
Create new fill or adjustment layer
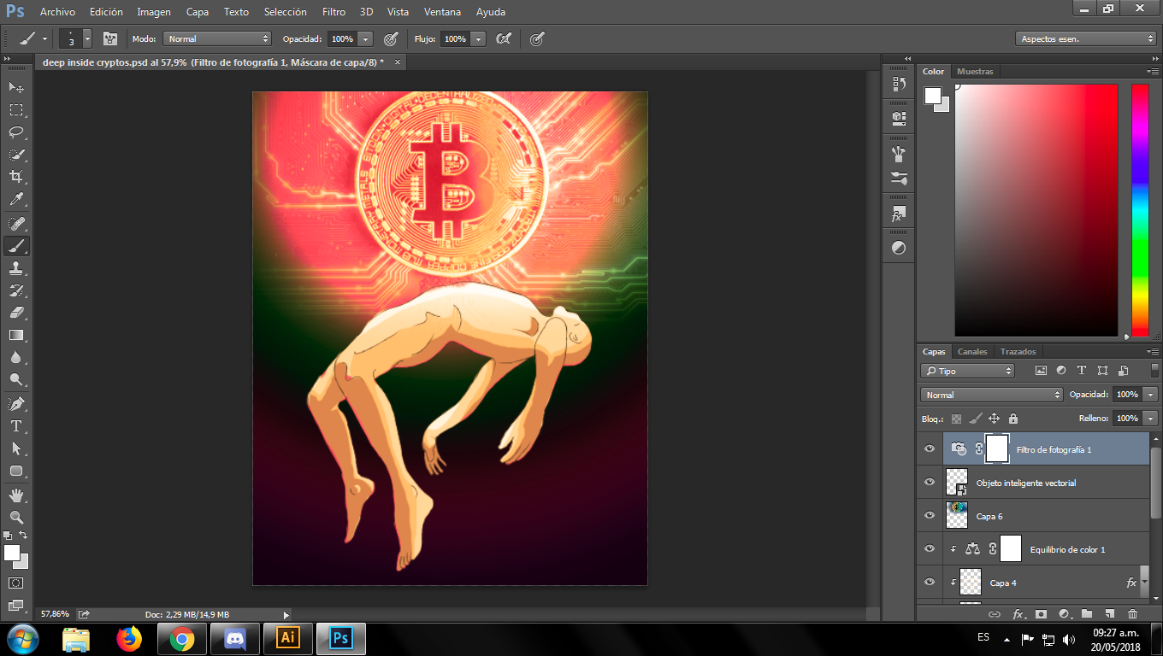(x=1064, y=614)
